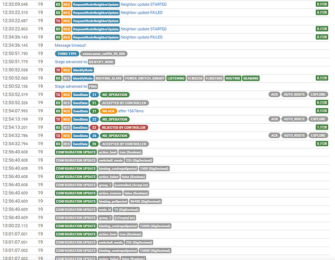
Task: Click the group_2 configuration badge
Action: [105, 218]
